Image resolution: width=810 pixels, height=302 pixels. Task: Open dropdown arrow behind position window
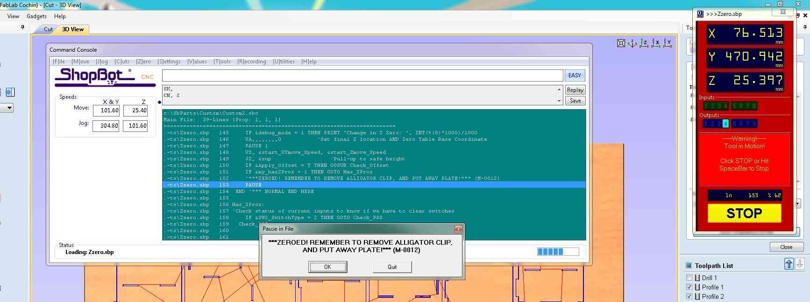point(798,204)
